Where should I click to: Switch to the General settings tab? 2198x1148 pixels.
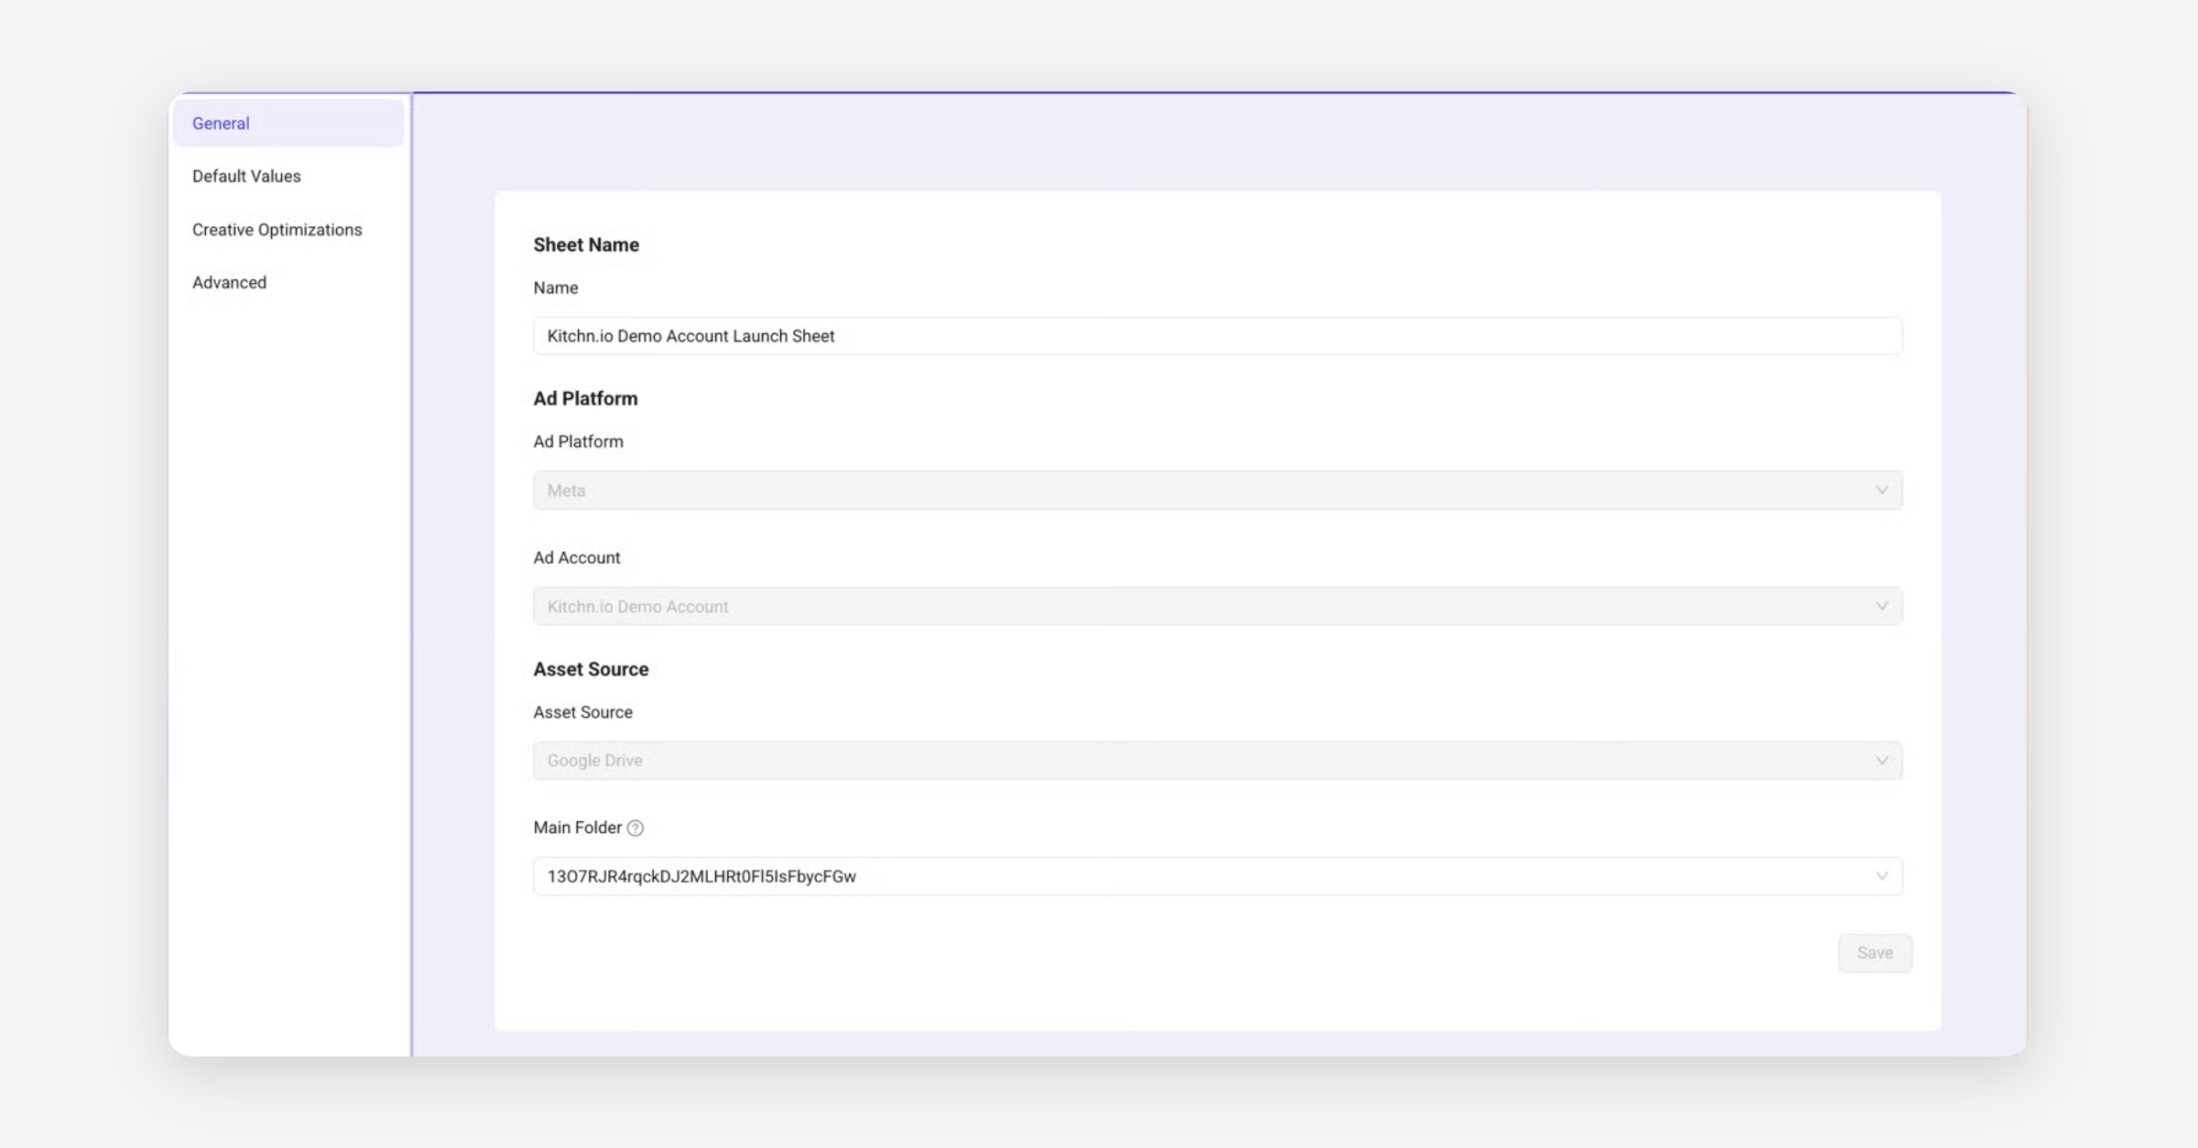click(x=221, y=124)
